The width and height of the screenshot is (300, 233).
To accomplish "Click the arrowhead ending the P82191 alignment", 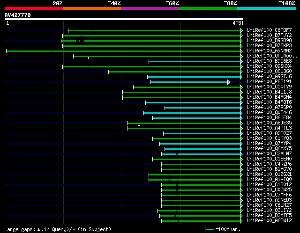I will pyautogui.click(x=229, y=82).
